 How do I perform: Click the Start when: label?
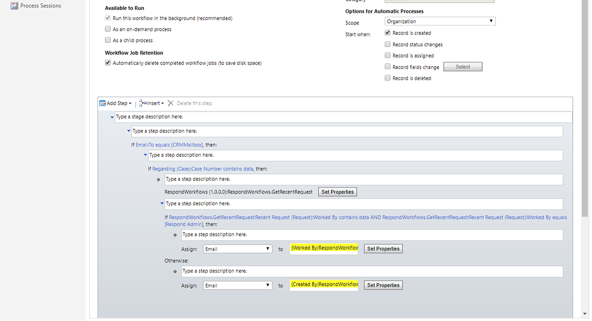[x=358, y=34]
